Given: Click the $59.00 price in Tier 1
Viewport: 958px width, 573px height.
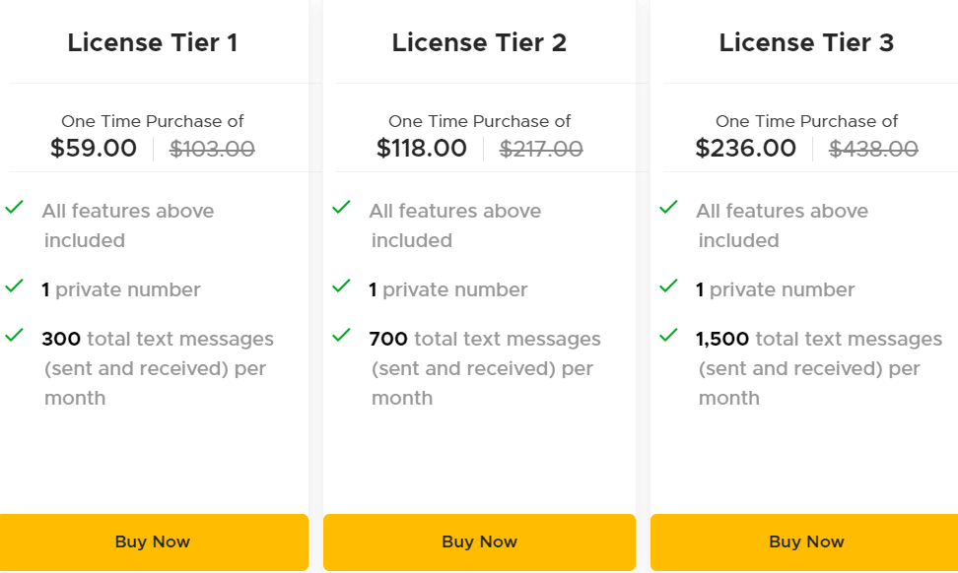Looking at the screenshot, I should tap(94, 148).
